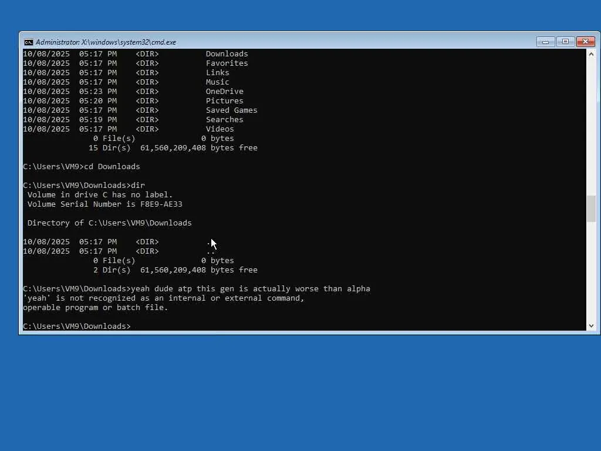Viewport: 601px width, 451px height.
Task: Maximize the command prompt window
Action: (x=565, y=42)
